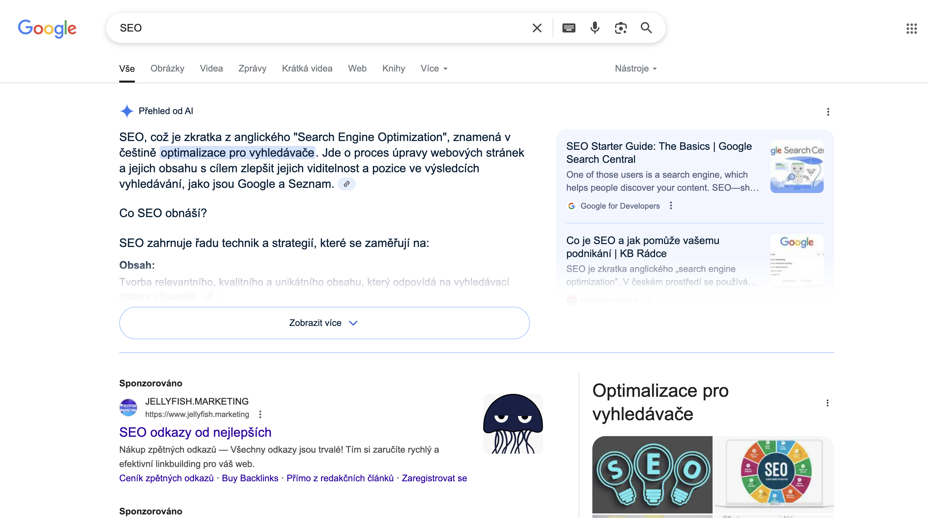Click the Google Search Central thumbnail
The width and height of the screenshot is (928, 518).
[x=797, y=166]
